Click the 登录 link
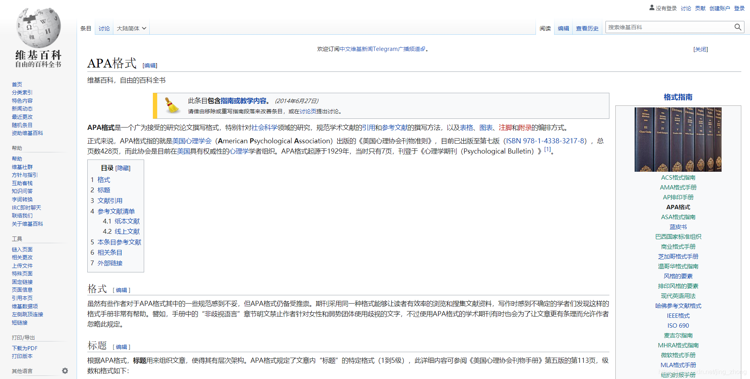Image resolution: width=750 pixels, height=379 pixels. (x=739, y=8)
